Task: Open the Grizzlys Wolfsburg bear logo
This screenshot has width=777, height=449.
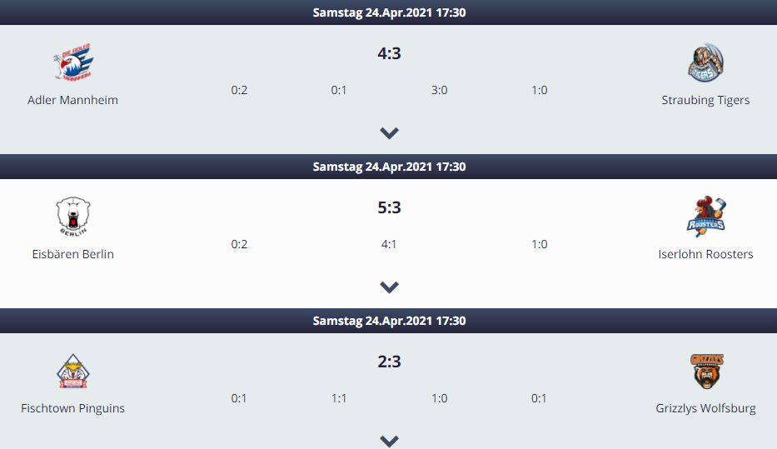Action: point(707,372)
